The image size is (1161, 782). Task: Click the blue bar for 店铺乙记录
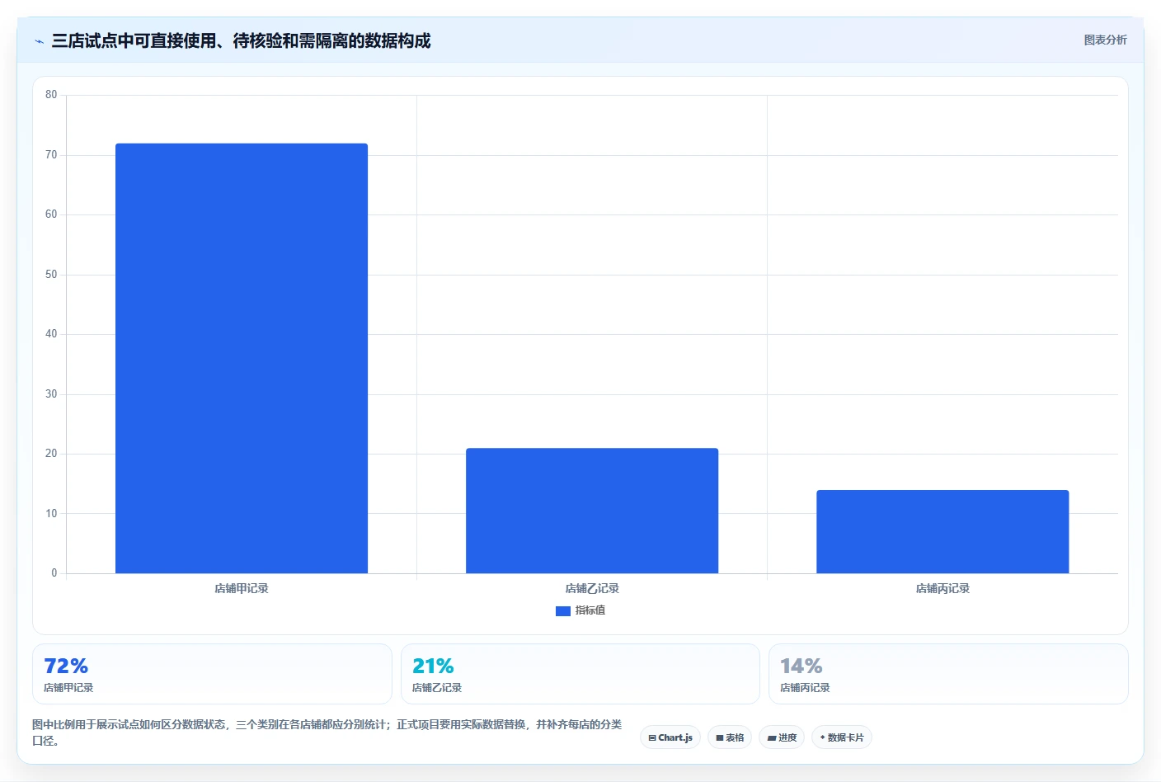coord(592,511)
